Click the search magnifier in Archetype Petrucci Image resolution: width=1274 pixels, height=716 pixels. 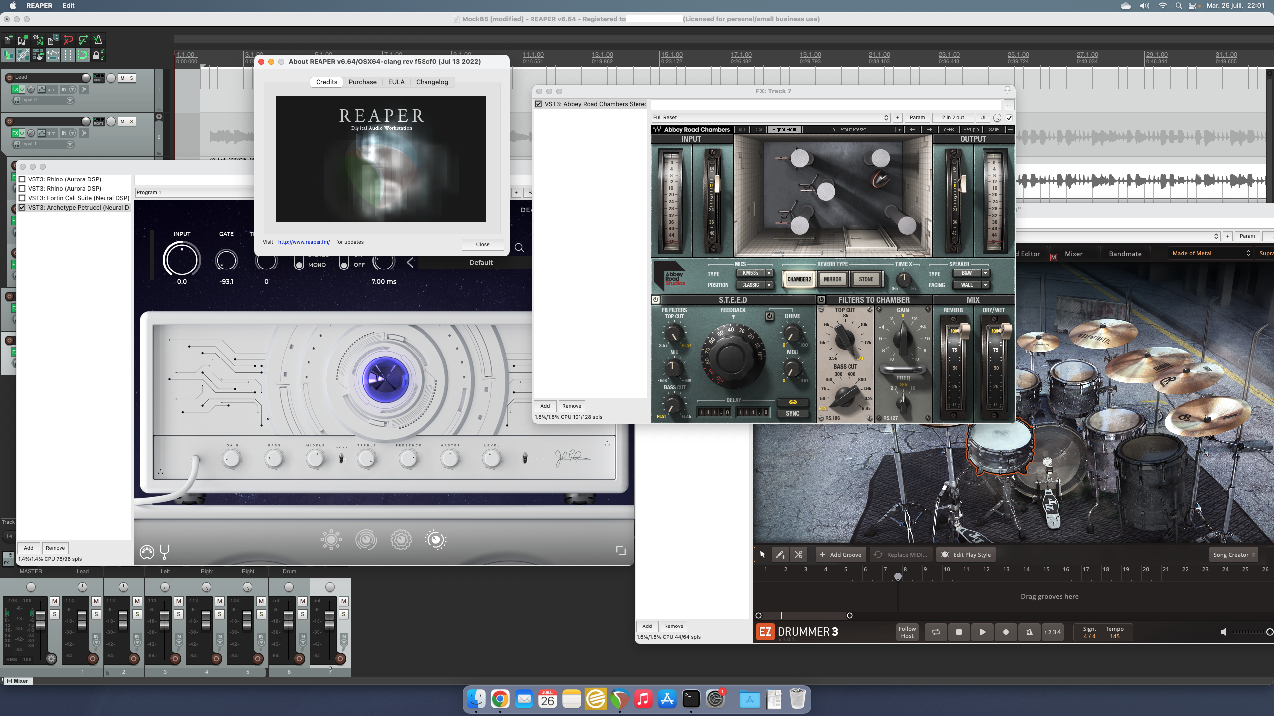(x=519, y=248)
